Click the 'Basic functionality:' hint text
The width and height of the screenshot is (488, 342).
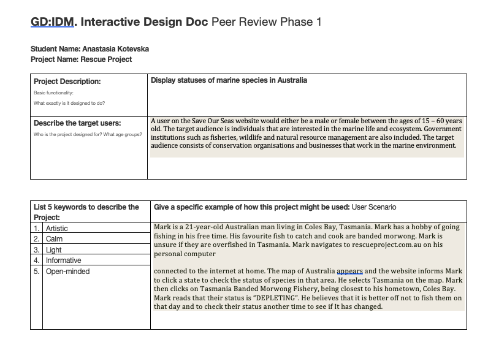[x=53, y=93]
